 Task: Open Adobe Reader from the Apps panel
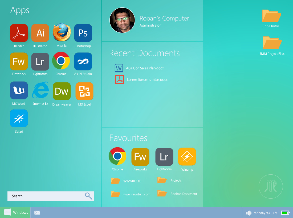(19, 33)
